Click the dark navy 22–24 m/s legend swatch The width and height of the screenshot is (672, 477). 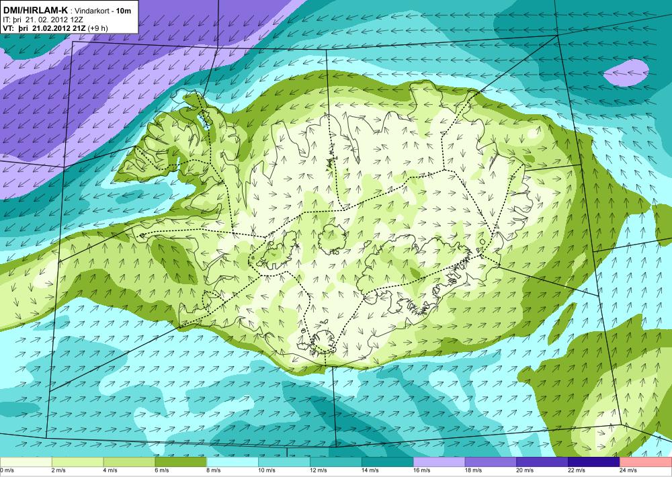(x=594, y=462)
